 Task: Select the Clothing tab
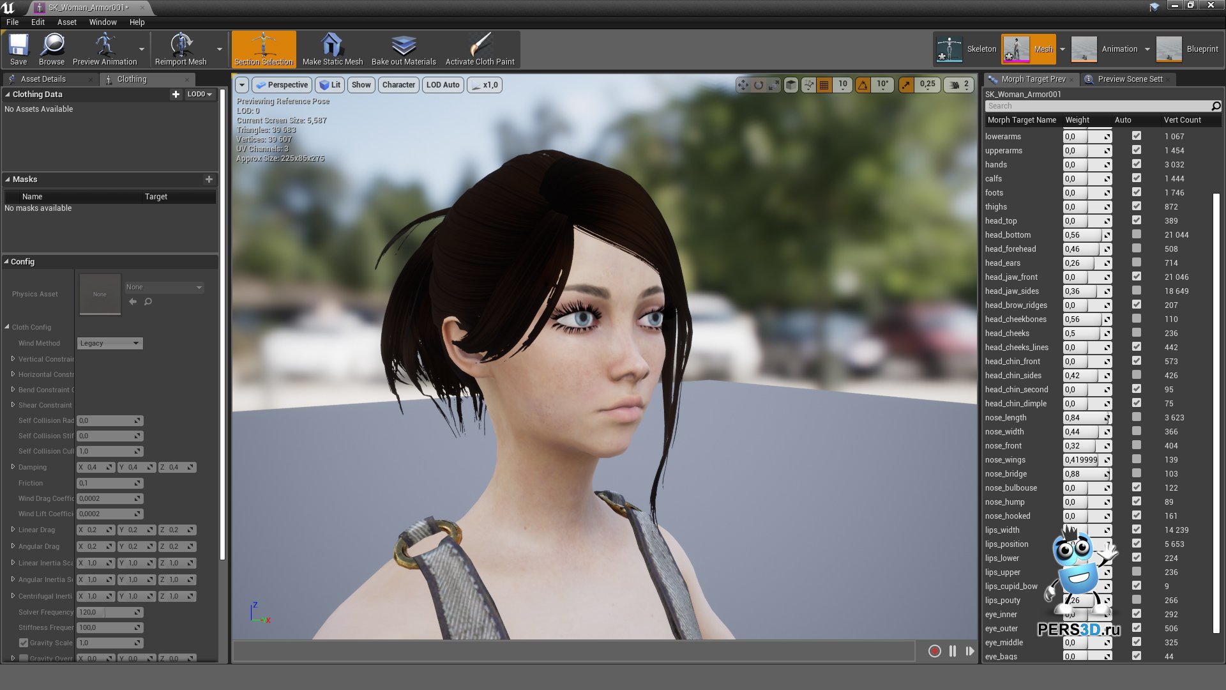132,79
